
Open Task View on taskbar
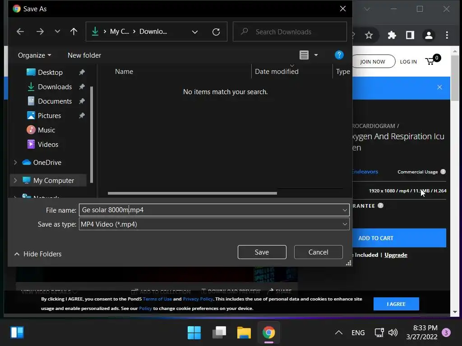[219, 333]
